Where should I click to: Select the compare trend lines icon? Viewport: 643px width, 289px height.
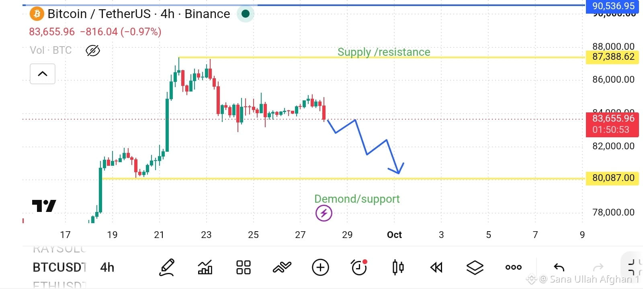(282, 267)
